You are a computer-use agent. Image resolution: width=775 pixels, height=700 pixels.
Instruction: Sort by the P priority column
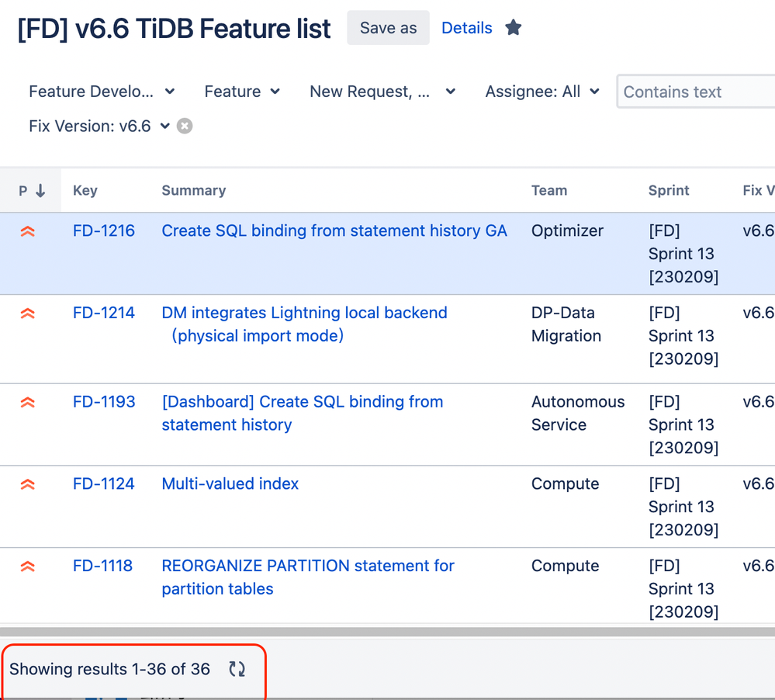[32, 191]
